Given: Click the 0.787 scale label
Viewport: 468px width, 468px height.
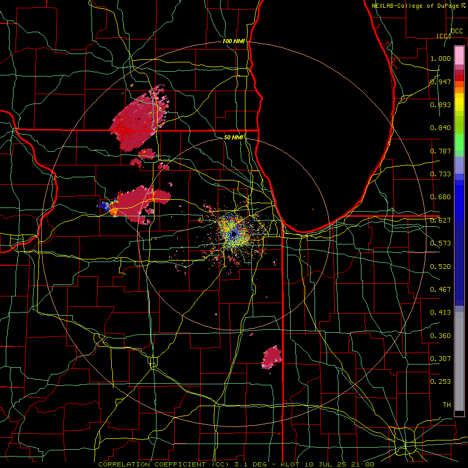Looking at the screenshot, I should [440, 151].
